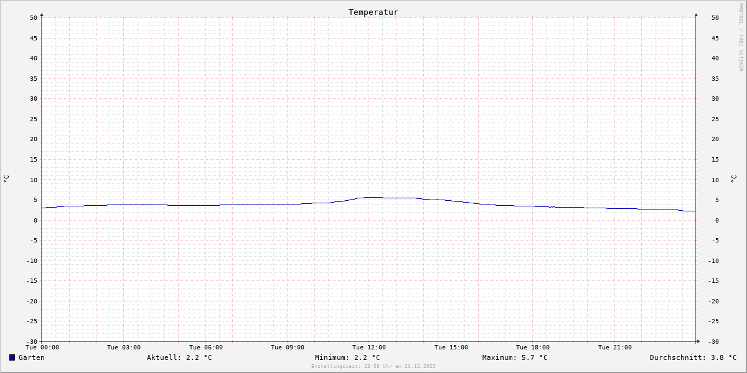Click the Tue 00:00 x-axis label
Viewport: 747px width, 373px height.
42,348
